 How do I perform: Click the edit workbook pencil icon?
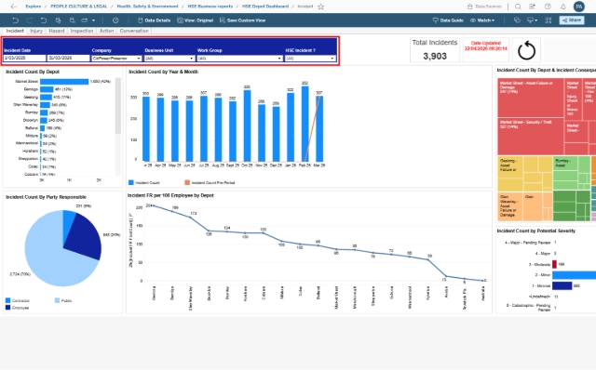532,7
